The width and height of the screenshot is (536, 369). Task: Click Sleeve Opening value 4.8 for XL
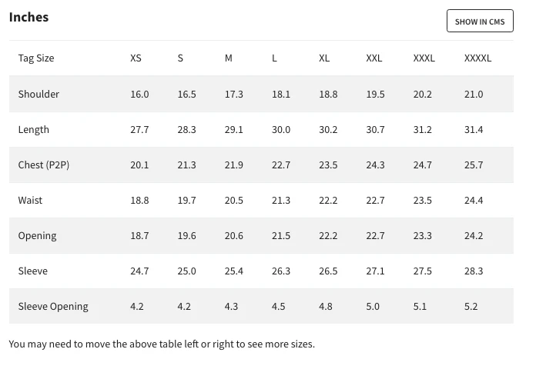tap(326, 306)
